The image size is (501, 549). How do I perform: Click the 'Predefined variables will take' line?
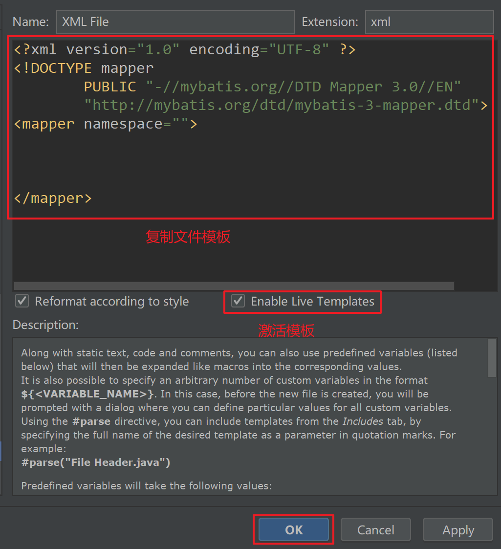tap(146, 486)
